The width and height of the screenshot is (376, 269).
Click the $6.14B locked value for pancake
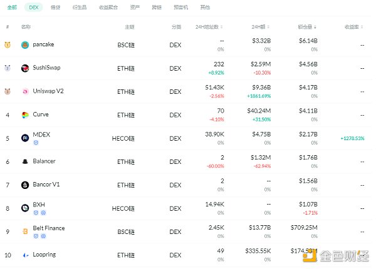[x=308, y=41]
